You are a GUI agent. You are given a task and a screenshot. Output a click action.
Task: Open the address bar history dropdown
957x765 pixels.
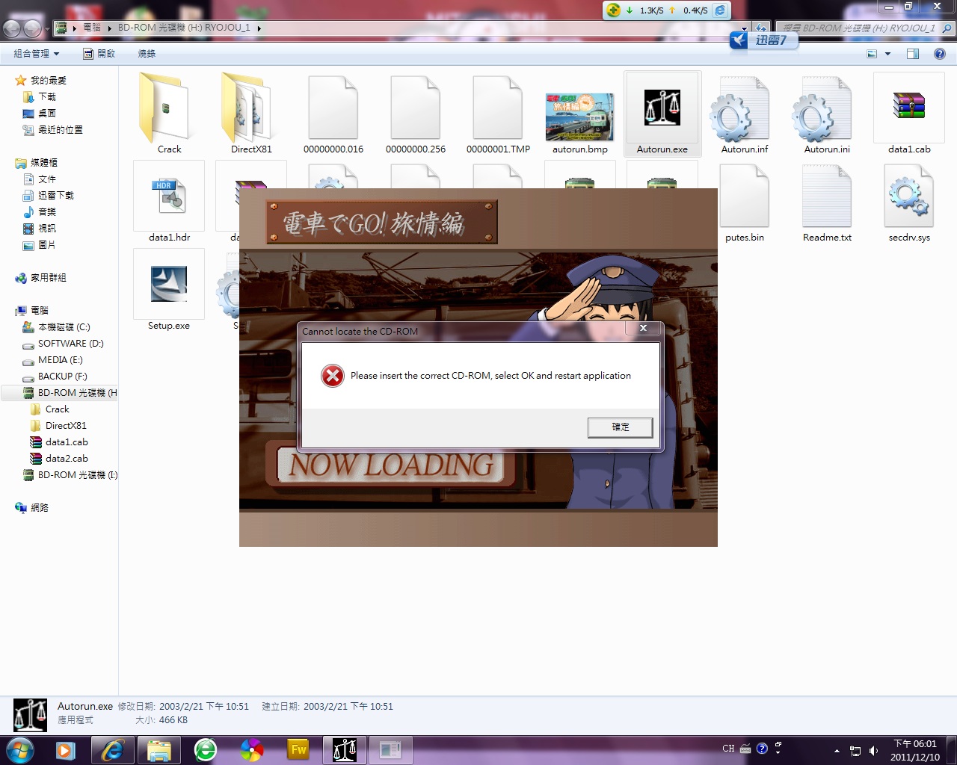(x=744, y=28)
